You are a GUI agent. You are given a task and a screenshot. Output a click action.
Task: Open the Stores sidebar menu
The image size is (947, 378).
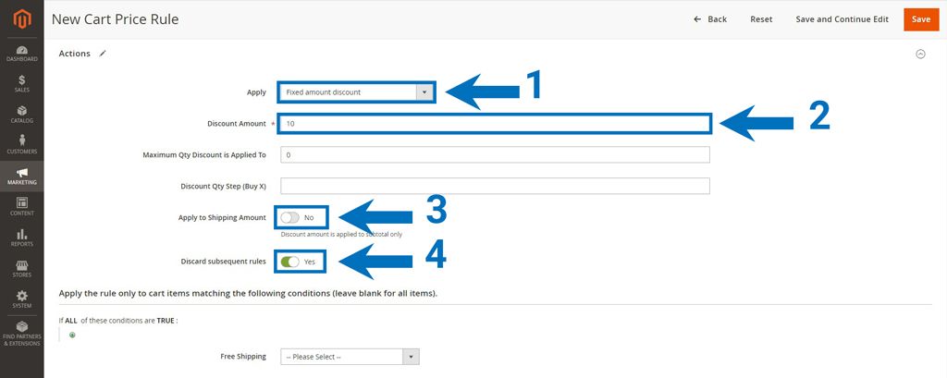[x=22, y=269]
